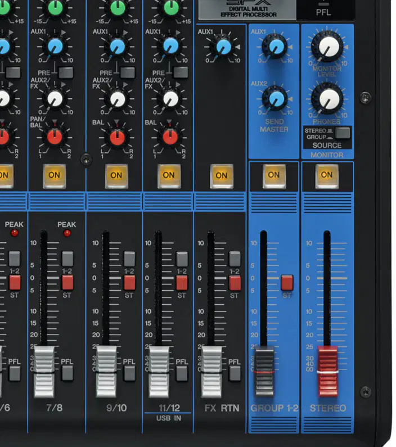Engage the PRE switch on channel 7/8

pyautogui.click(x=66, y=73)
